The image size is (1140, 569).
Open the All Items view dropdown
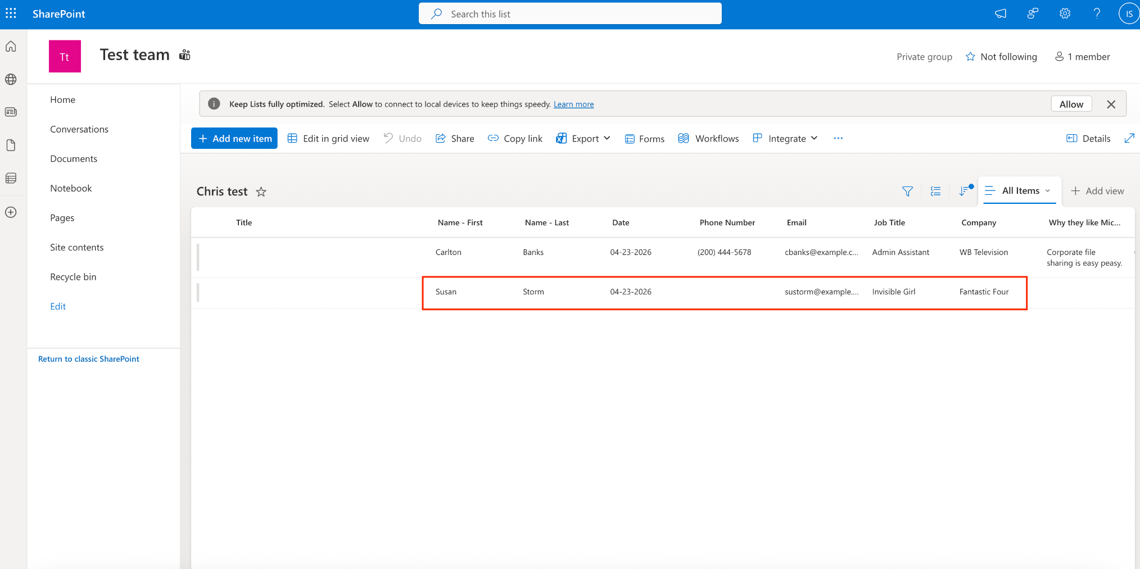pyautogui.click(x=1019, y=190)
